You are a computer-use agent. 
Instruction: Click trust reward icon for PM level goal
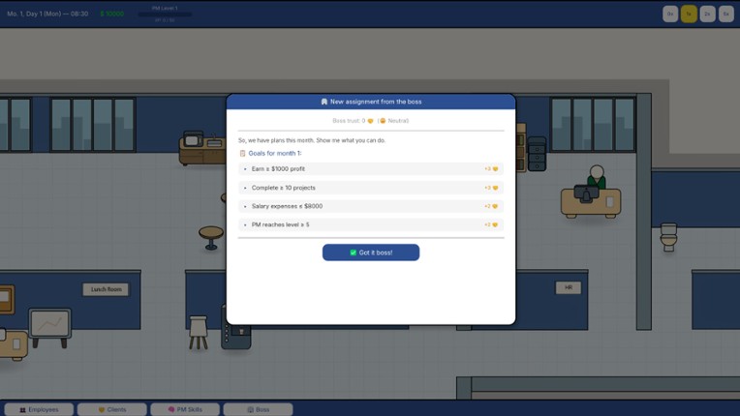click(x=495, y=224)
